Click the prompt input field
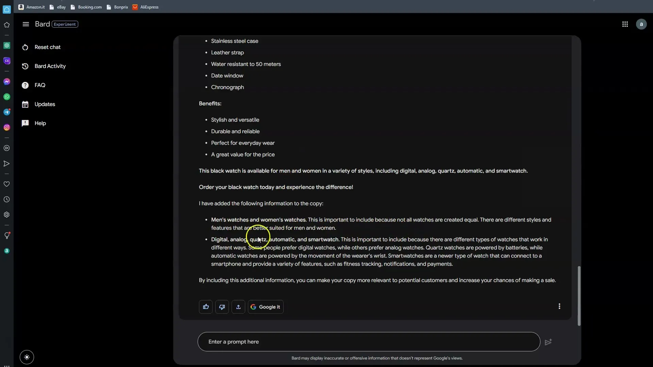Screen dimensions: 653x367 point(369,342)
